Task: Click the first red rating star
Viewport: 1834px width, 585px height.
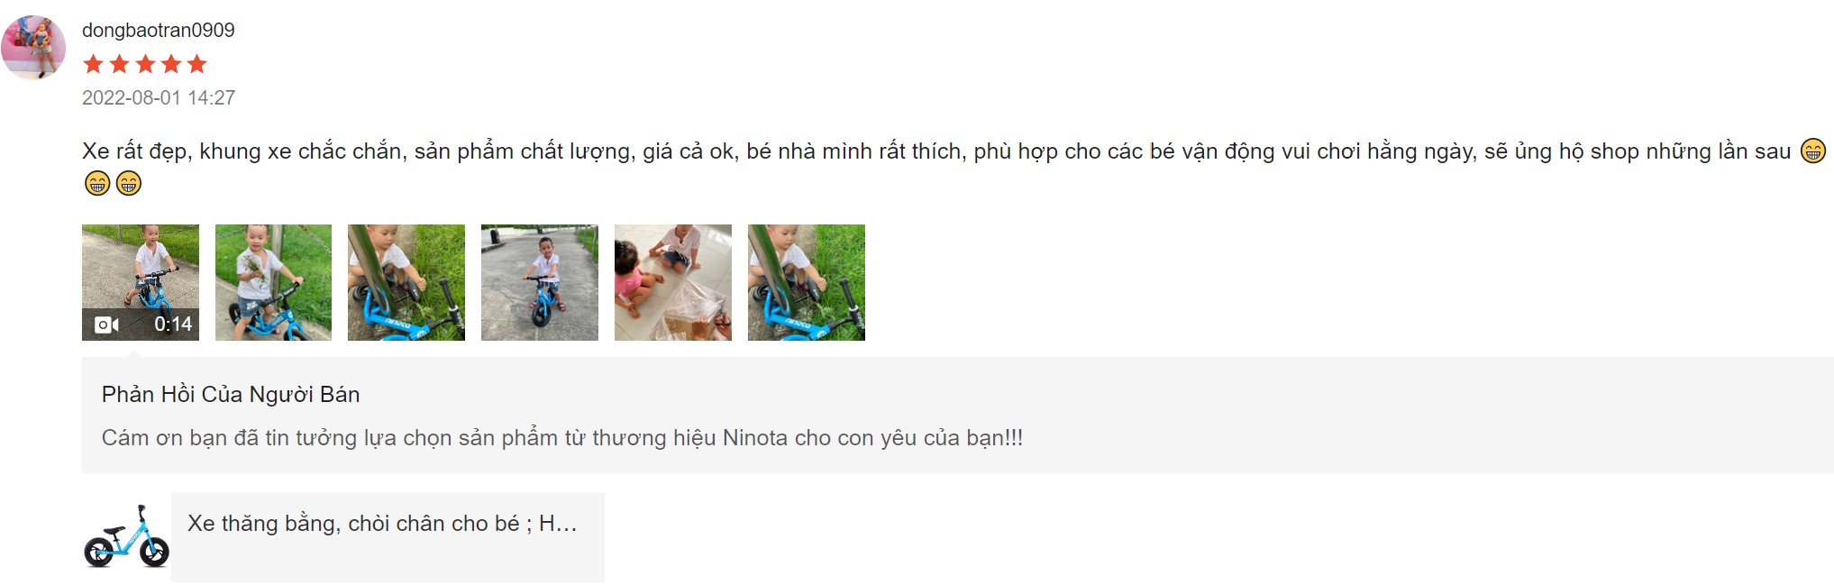Action: (x=93, y=64)
